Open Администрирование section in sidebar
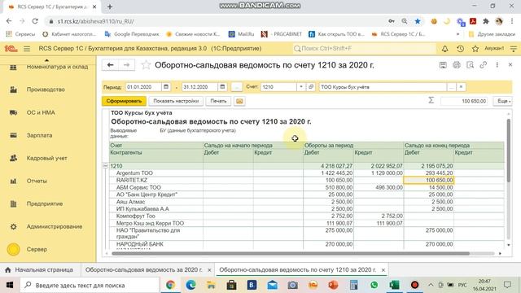 [x=55, y=226]
